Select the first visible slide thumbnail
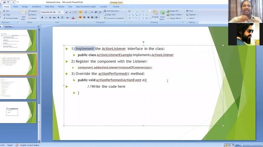 tap(18, 40)
